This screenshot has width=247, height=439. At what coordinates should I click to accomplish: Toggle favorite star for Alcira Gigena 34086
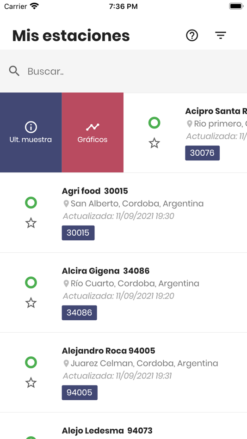(x=31, y=303)
